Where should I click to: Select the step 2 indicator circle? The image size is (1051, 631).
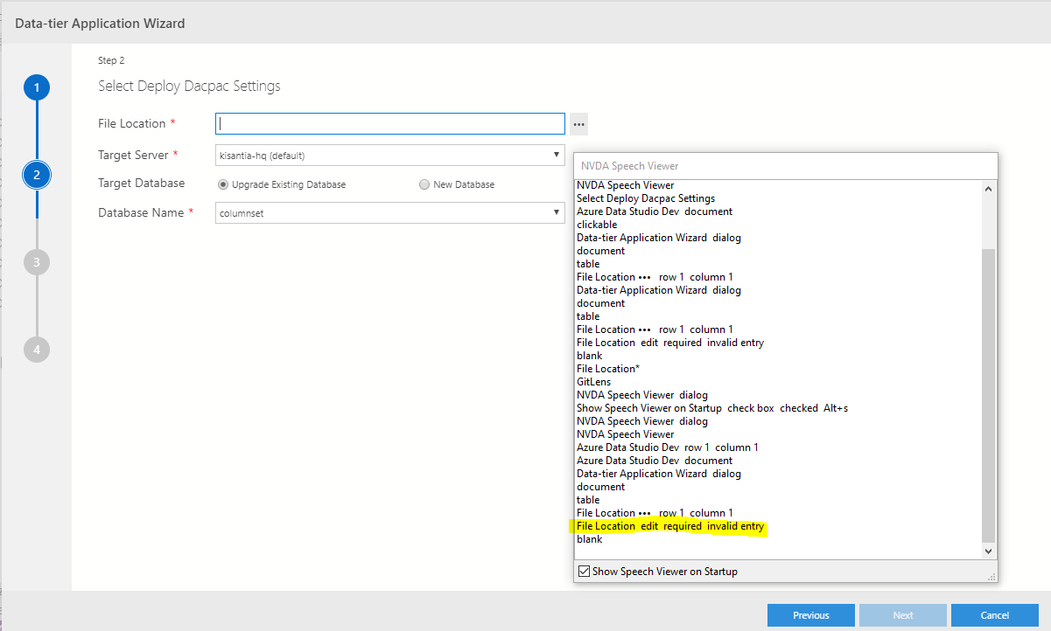point(36,174)
